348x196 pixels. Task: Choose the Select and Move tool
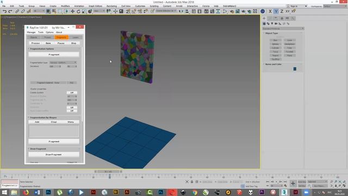[72, 11]
